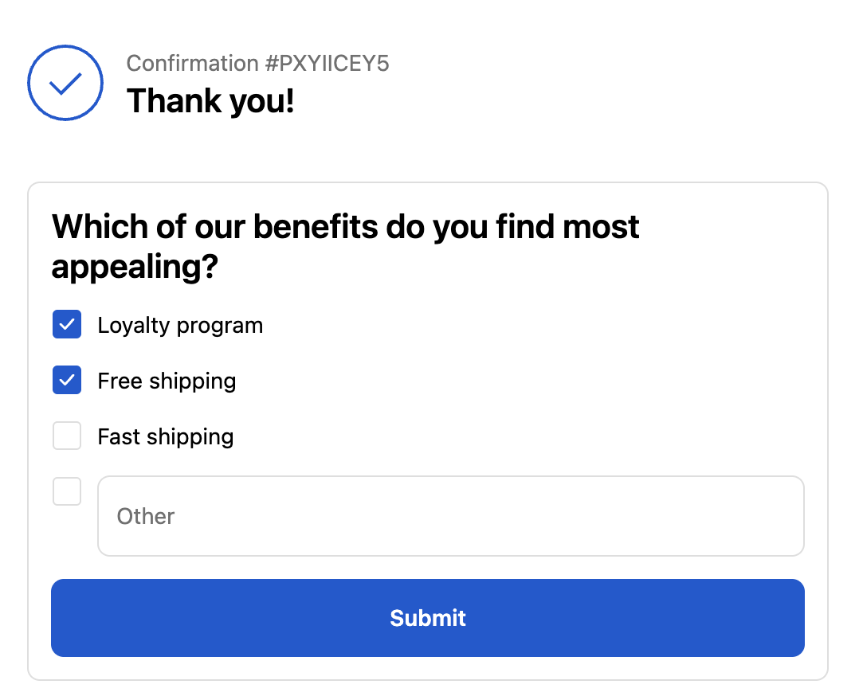Click the order confirmation number
This screenshot has width=859, height=696.
(328, 64)
